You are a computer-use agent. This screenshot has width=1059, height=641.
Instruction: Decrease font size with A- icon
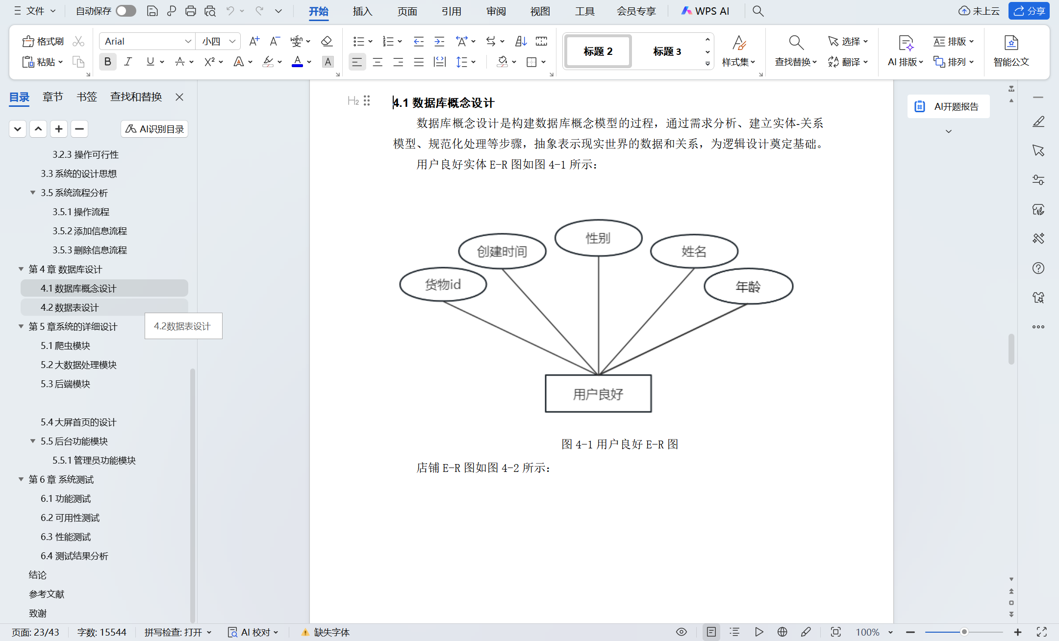coord(275,41)
